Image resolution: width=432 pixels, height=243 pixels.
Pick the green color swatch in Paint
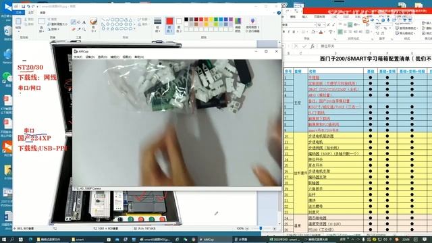pyautogui.click(x=216, y=20)
